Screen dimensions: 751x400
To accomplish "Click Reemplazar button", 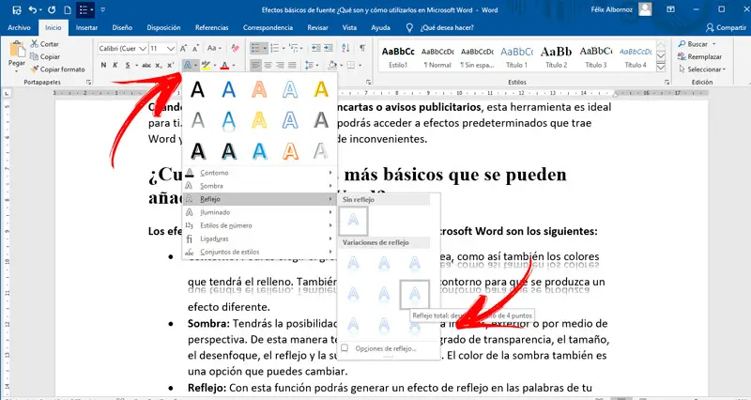I will [699, 56].
